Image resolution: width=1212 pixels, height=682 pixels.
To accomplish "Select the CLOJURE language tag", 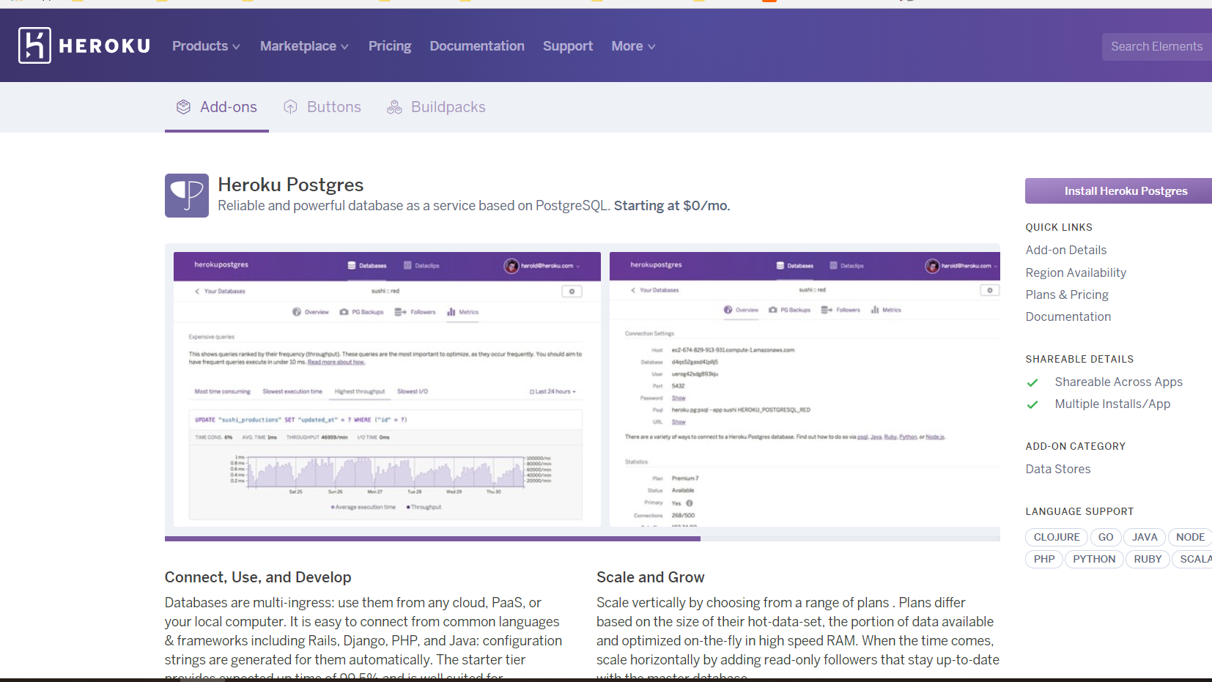I will point(1057,537).
